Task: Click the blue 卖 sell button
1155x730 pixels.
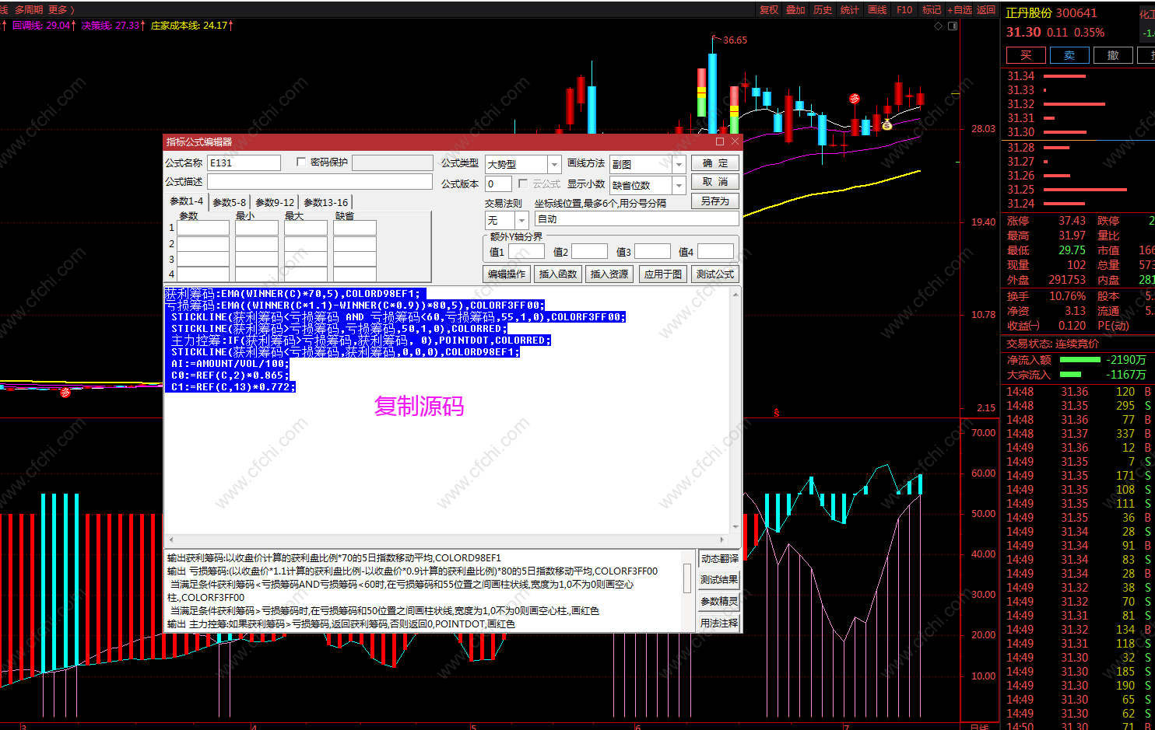Action: tap(1069, 55)
